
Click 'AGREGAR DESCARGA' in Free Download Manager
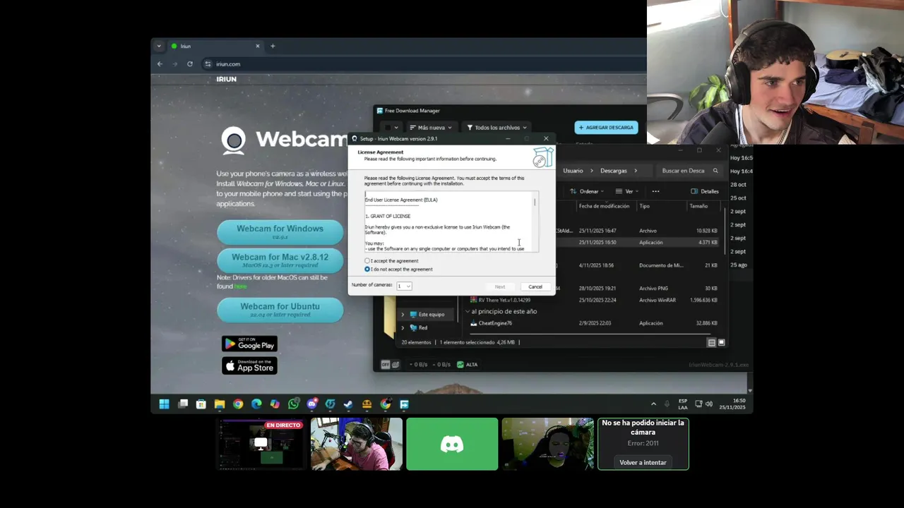606,128
